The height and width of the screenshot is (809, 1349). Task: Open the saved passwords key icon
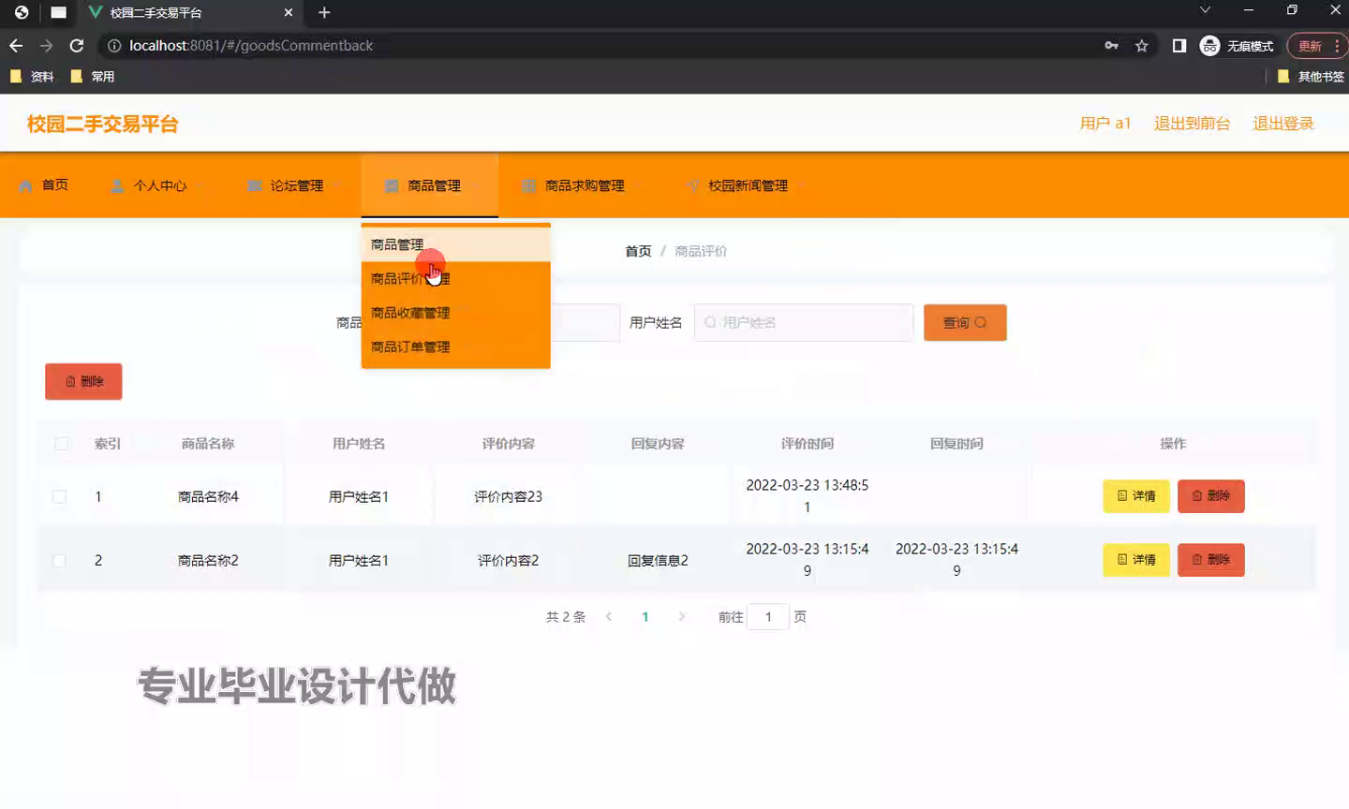[1111, 45]
